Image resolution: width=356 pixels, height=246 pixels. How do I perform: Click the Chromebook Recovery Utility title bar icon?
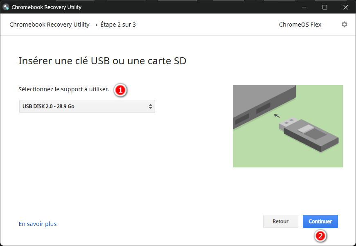click(6, 7)
